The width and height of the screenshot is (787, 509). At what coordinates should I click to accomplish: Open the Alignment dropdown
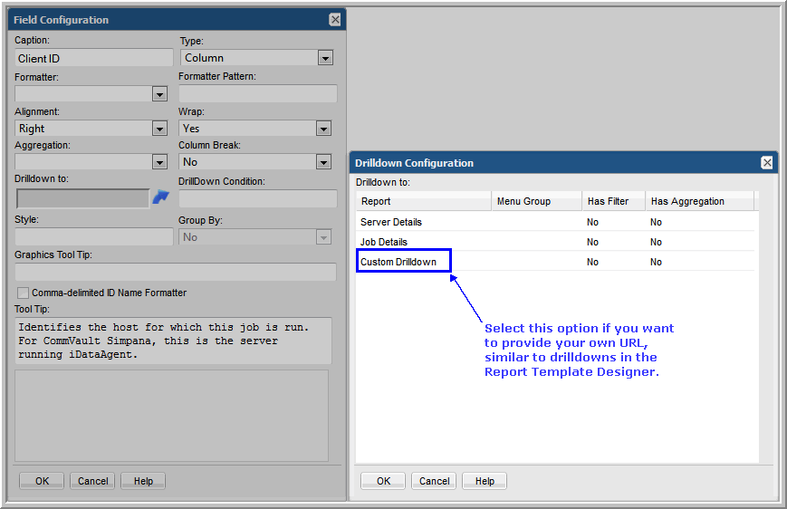pyautogui.click(x=159, y=129)
